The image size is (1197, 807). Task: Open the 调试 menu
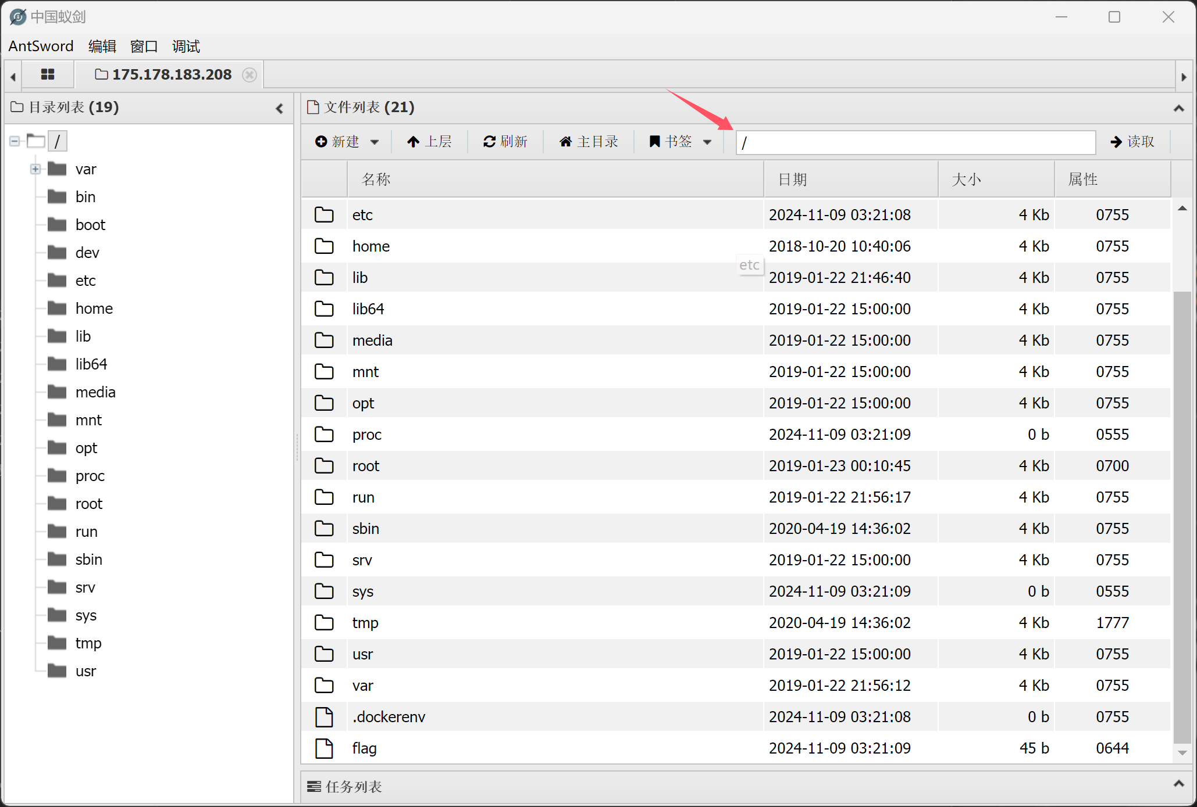(186, 46)
